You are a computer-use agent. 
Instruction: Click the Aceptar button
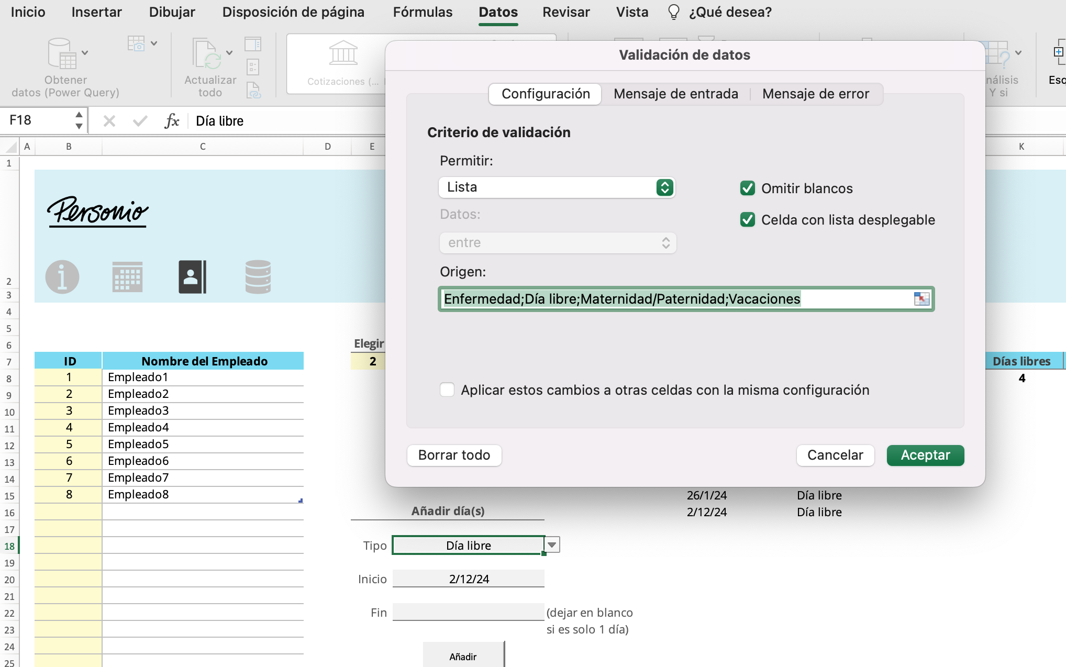[x=925, y=455]
